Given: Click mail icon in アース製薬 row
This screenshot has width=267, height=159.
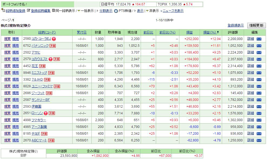Looking at the screenshot, I should click(x=259, y=127).
